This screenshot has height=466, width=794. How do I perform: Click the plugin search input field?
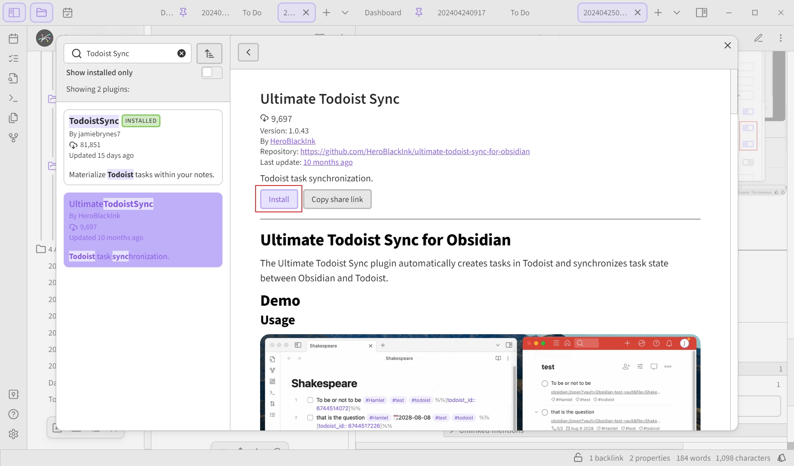128,53
